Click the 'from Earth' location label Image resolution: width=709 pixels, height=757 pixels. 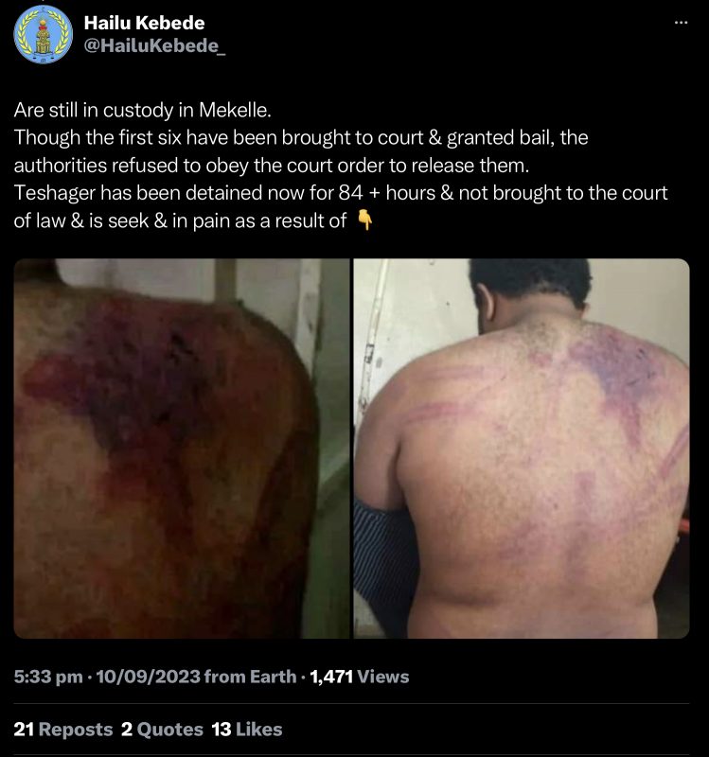250,677
